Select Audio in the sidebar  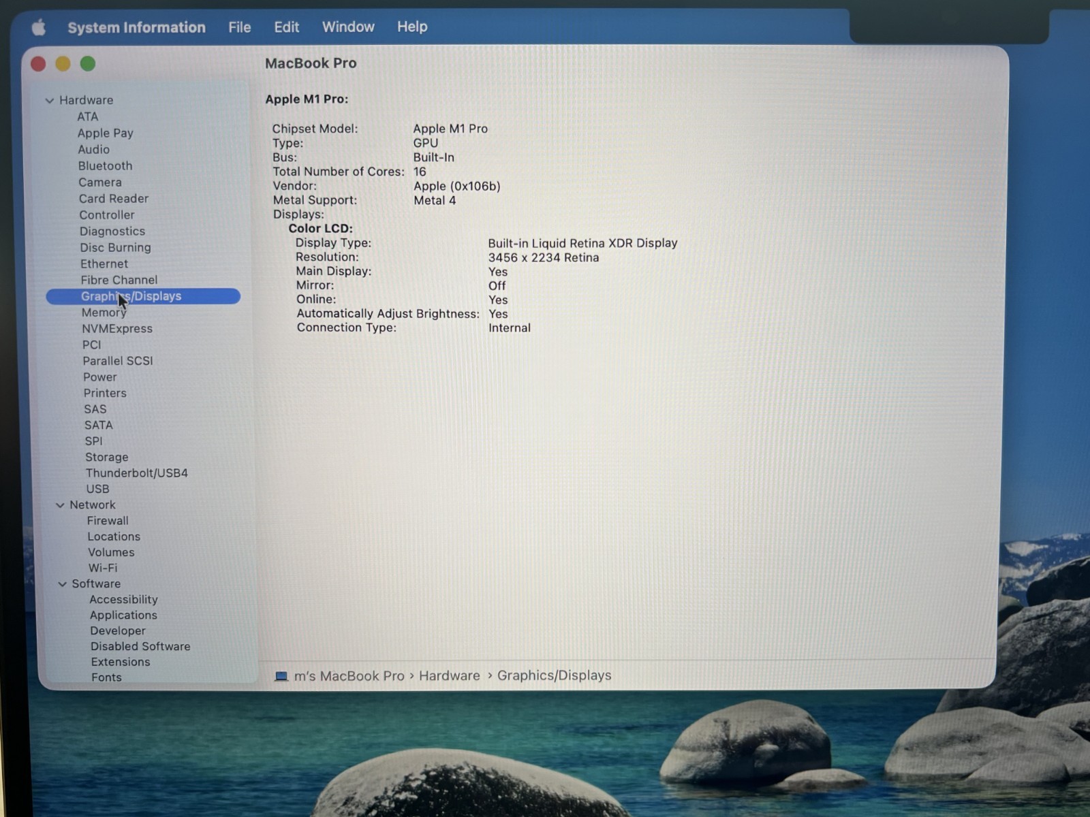pyautogui.click(x=93, y=149)
